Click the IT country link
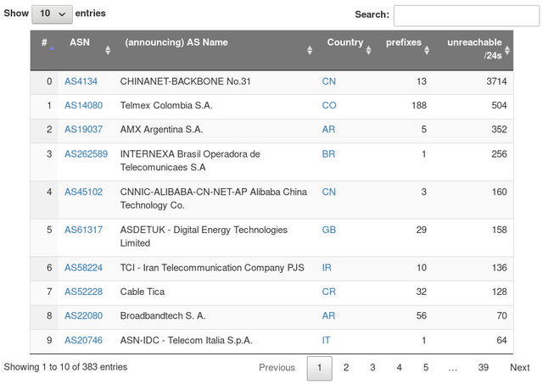This screenshot has width=543, height=384. click(326, 341)
